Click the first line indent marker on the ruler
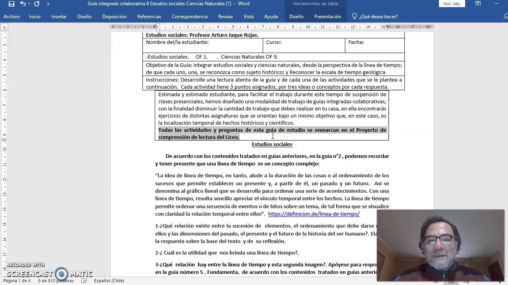The height and width of the screenshot is (285, 508). (158, 25)
